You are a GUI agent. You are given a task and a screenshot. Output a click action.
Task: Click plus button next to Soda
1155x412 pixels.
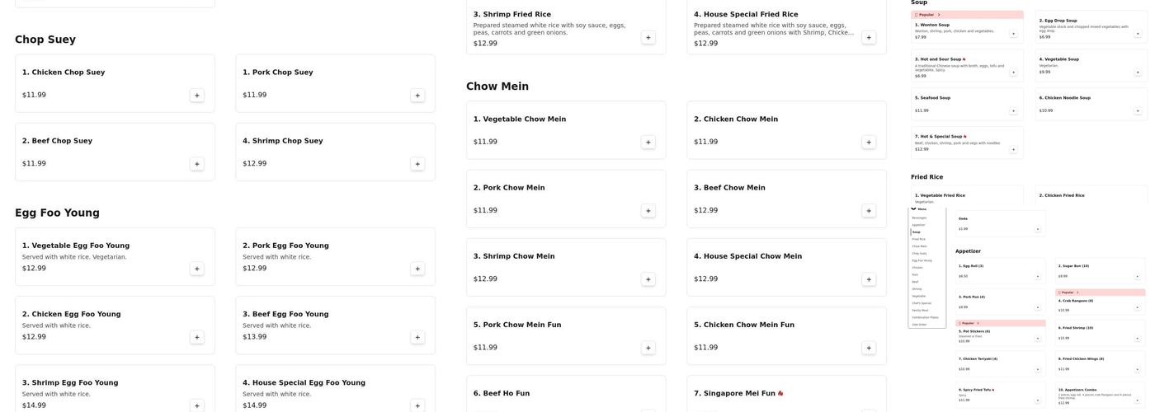(1037, 229)
